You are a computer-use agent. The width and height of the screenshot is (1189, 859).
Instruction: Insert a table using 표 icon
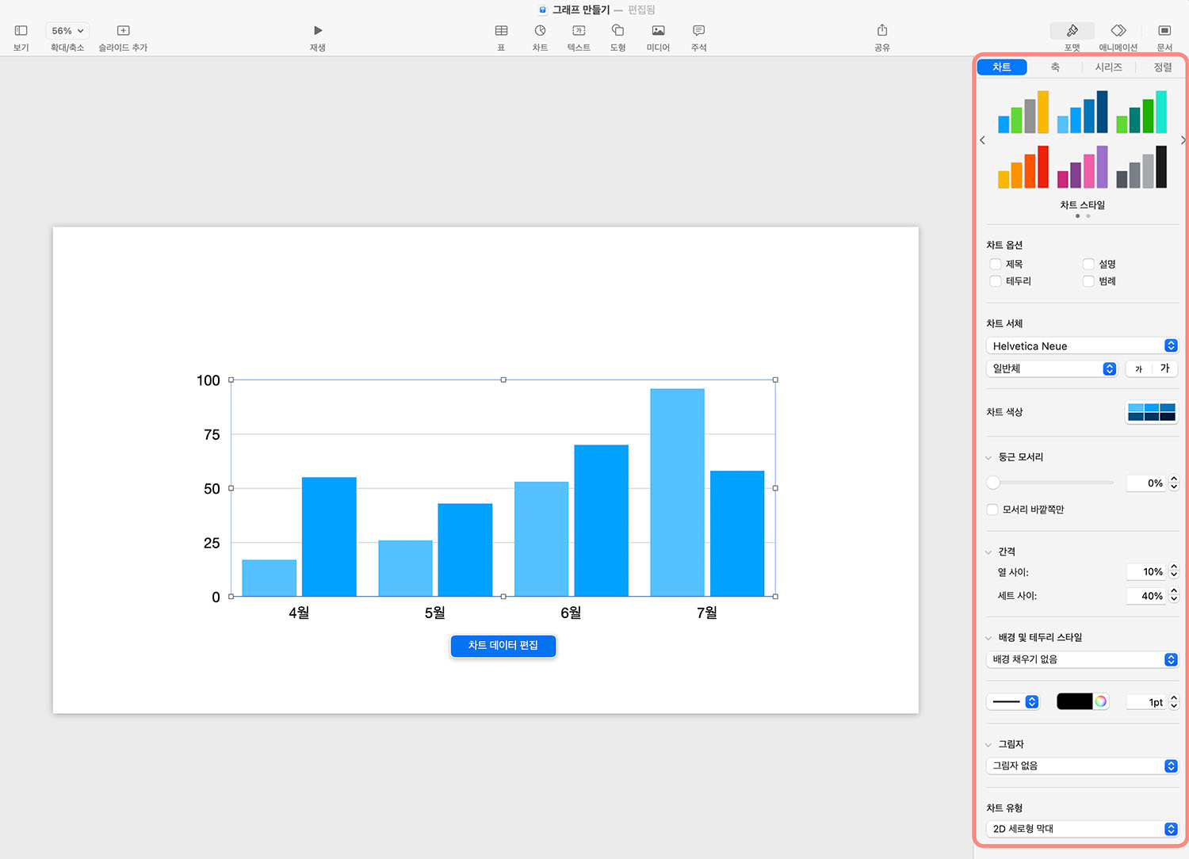501,31
